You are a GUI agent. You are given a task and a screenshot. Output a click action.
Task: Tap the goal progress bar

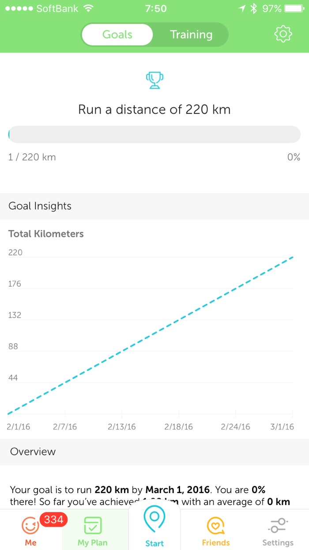[154, 134]
